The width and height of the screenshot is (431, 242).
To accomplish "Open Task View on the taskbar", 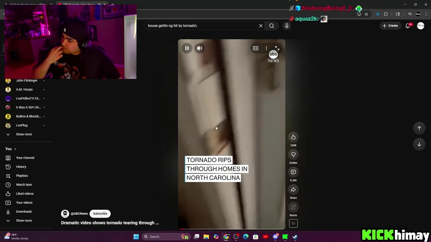I will click(196, 237).
